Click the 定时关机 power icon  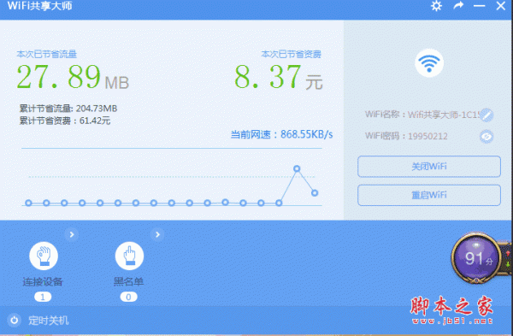(14, 321)
